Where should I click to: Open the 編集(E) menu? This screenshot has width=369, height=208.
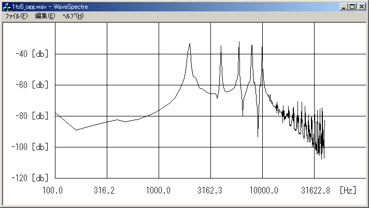pos(45,16)
